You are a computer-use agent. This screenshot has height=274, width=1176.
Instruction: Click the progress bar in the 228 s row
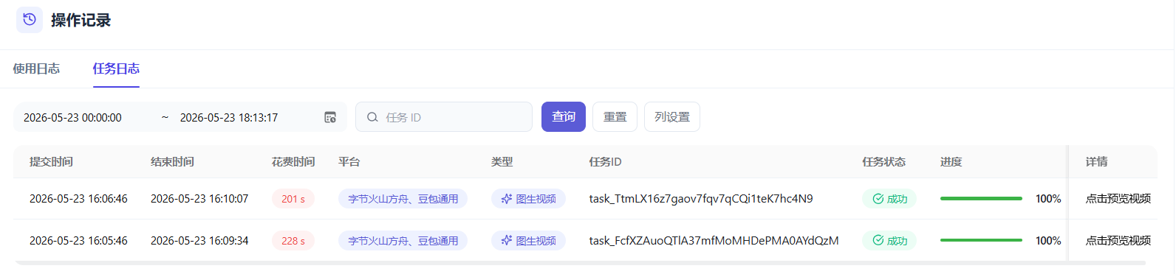coord(981,240)
